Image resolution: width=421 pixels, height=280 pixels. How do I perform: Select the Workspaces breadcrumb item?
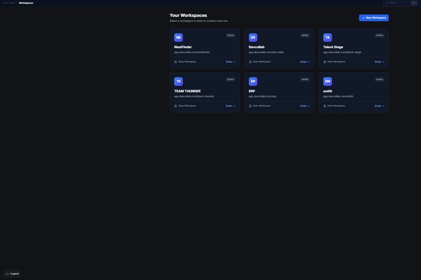tap(26, 3)
